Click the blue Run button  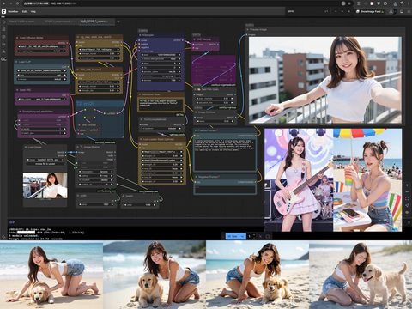233,236
